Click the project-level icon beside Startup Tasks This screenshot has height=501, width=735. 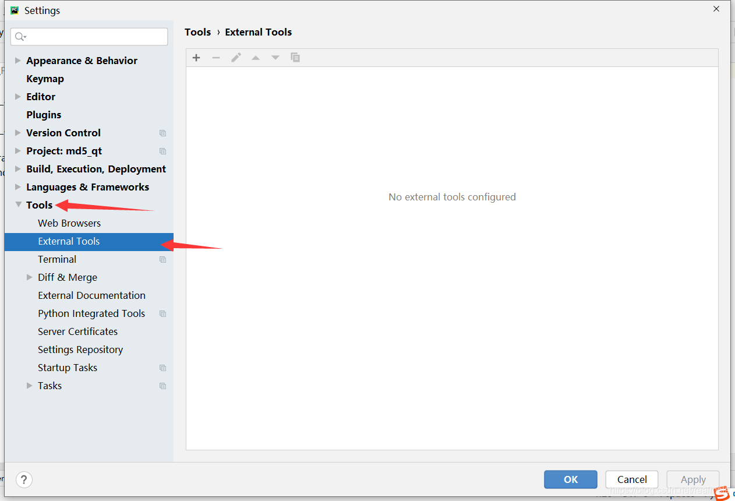(162, 368)
